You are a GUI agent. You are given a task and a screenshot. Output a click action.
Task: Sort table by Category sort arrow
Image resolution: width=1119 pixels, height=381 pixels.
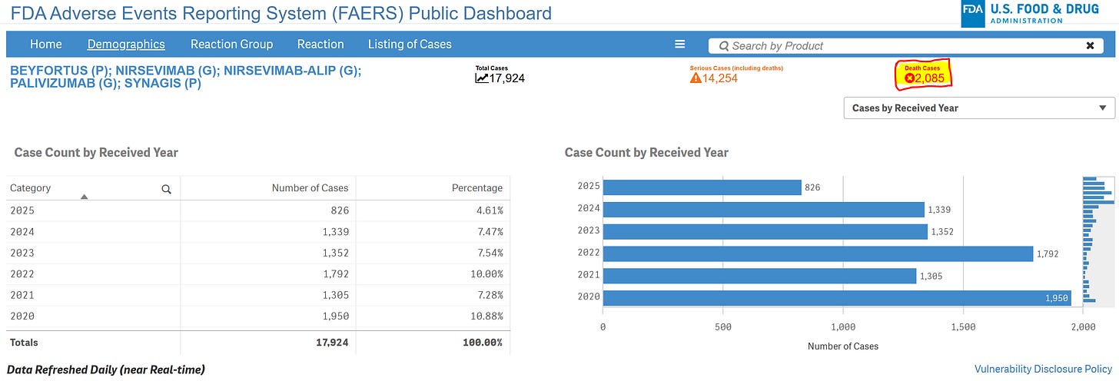click(85, 197)
